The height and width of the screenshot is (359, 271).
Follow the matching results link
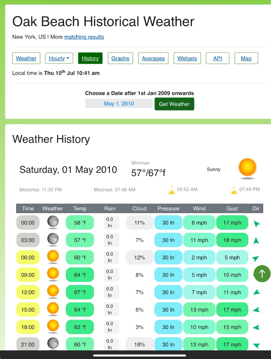click(84, 37)
